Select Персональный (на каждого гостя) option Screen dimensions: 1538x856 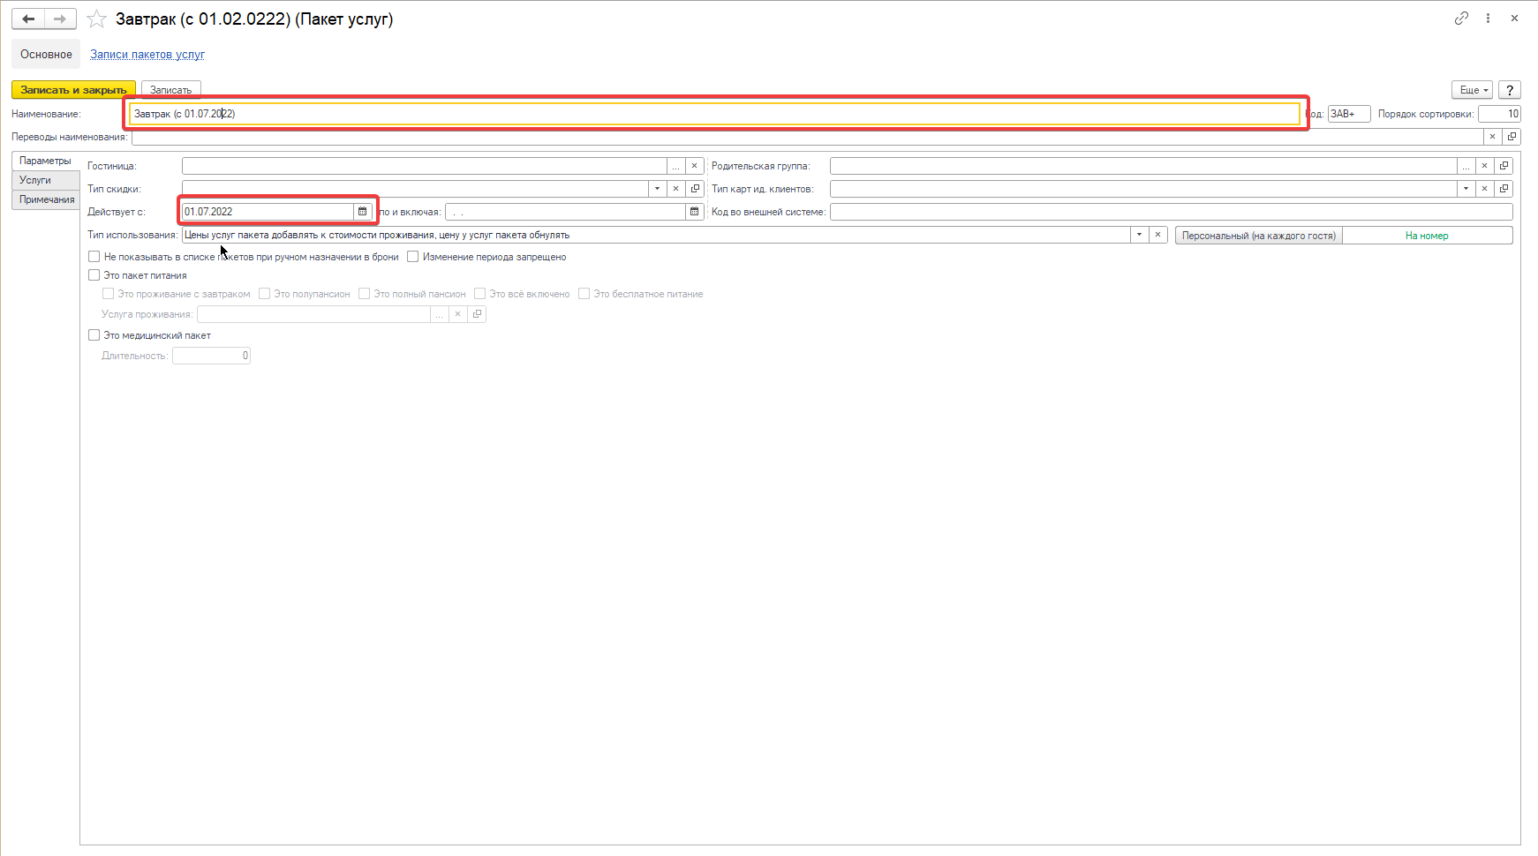pyautogui.click(x=1258, y=236)
